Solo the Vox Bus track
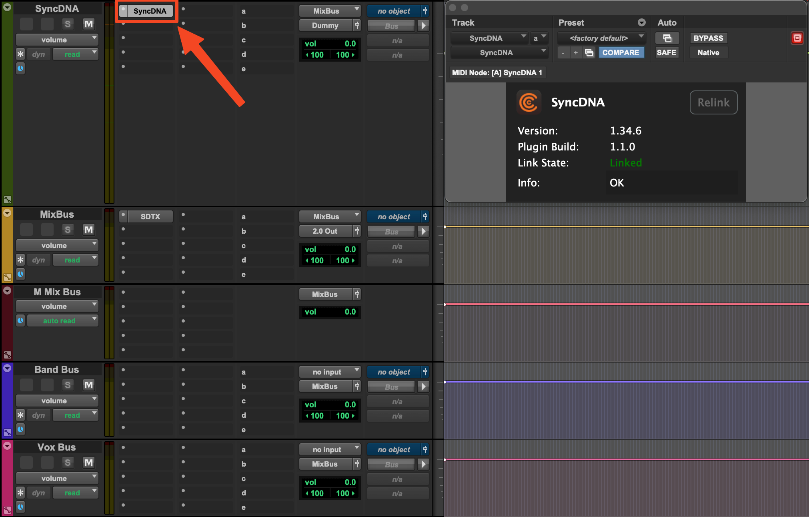This screenshot has width=809, height=517. [68, 463]
